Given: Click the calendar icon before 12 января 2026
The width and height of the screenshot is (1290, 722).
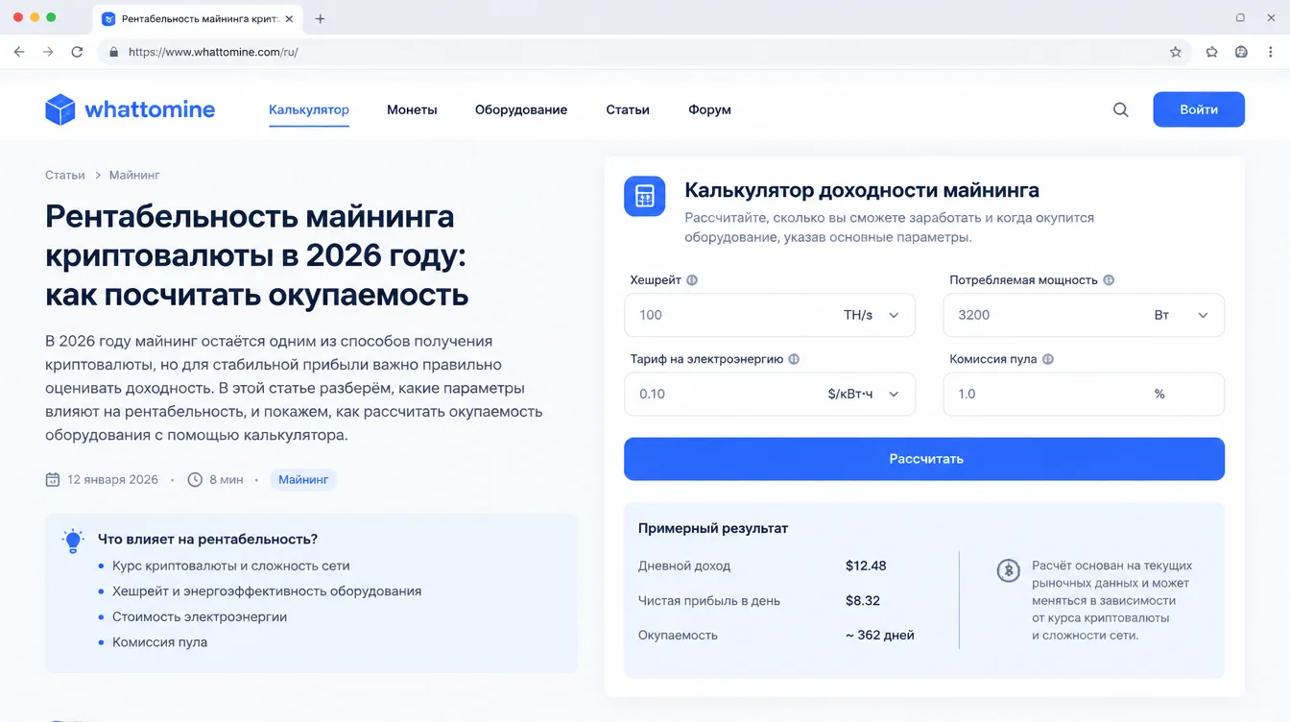Looking at the screenshot, I should pyautogui.click(x=53, y=479).
